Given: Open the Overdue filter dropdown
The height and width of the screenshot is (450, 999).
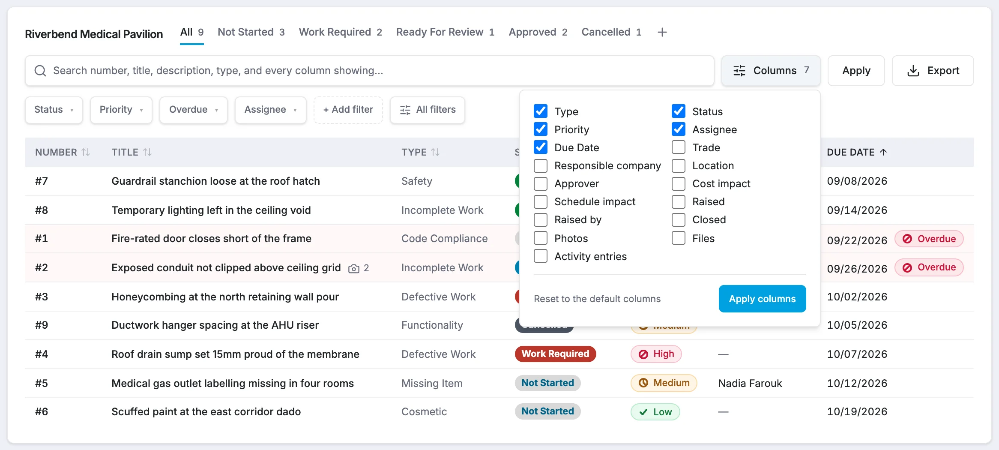Looking at the screenshot, I should [x=194, y=110].
